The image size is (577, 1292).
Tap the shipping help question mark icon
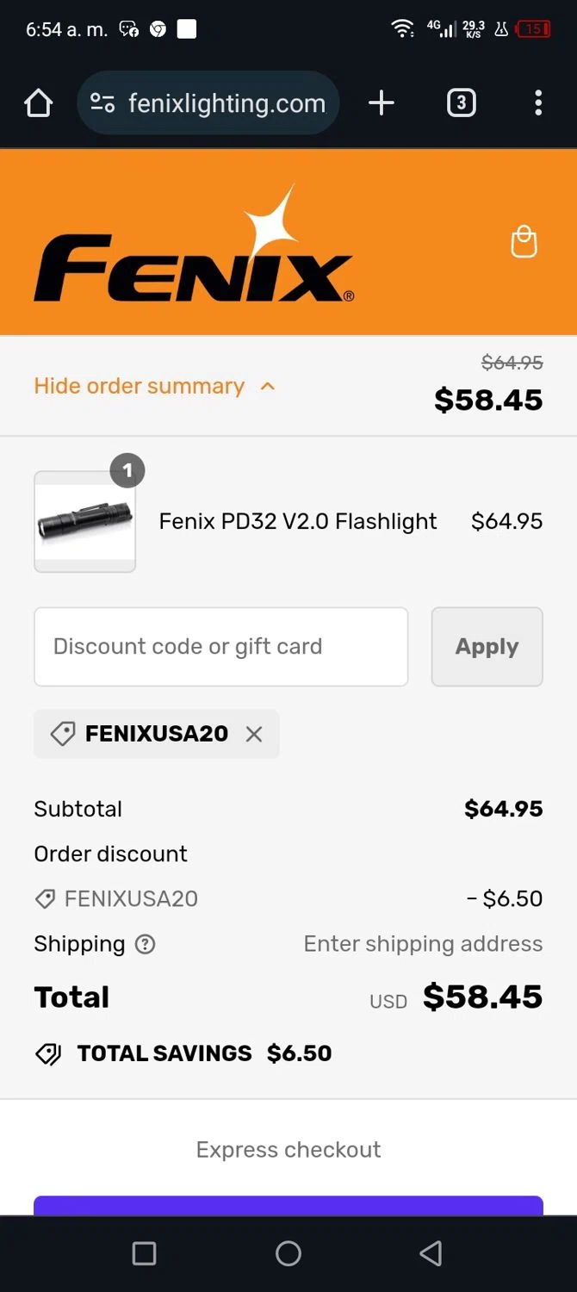(x=146, y=944)
